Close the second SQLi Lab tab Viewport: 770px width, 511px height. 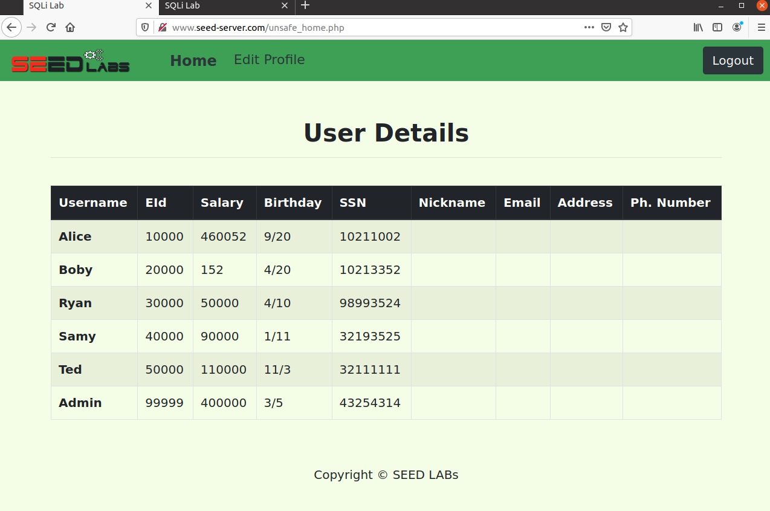pos(285,5)
